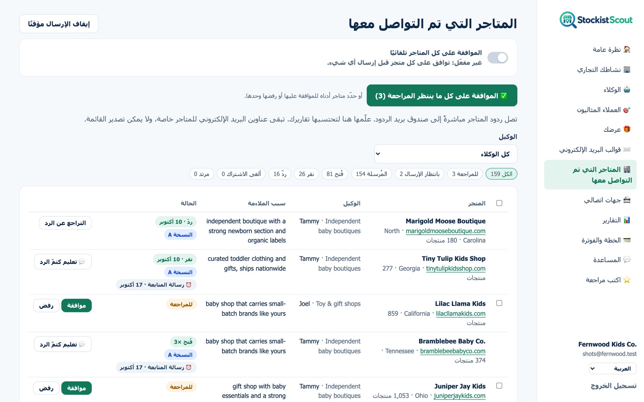Click the robot icon beside الوكلاء

tap(627, 90)
